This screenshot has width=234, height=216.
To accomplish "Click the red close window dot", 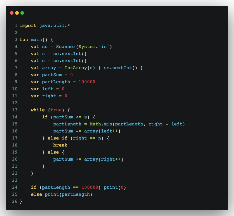I will point(12,13).
